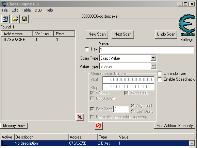Click the Pre... column header in results
The image size is (197, 148).
[64, 34]
